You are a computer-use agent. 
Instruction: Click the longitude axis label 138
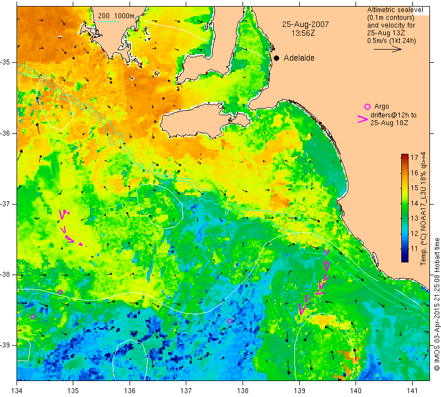pyautogui.click(x=243, y=390)
